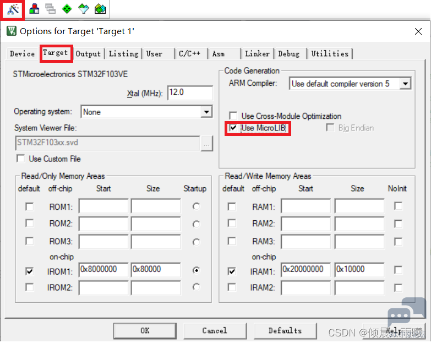Click the IROM2 Start address field

[x=103, y=288]
